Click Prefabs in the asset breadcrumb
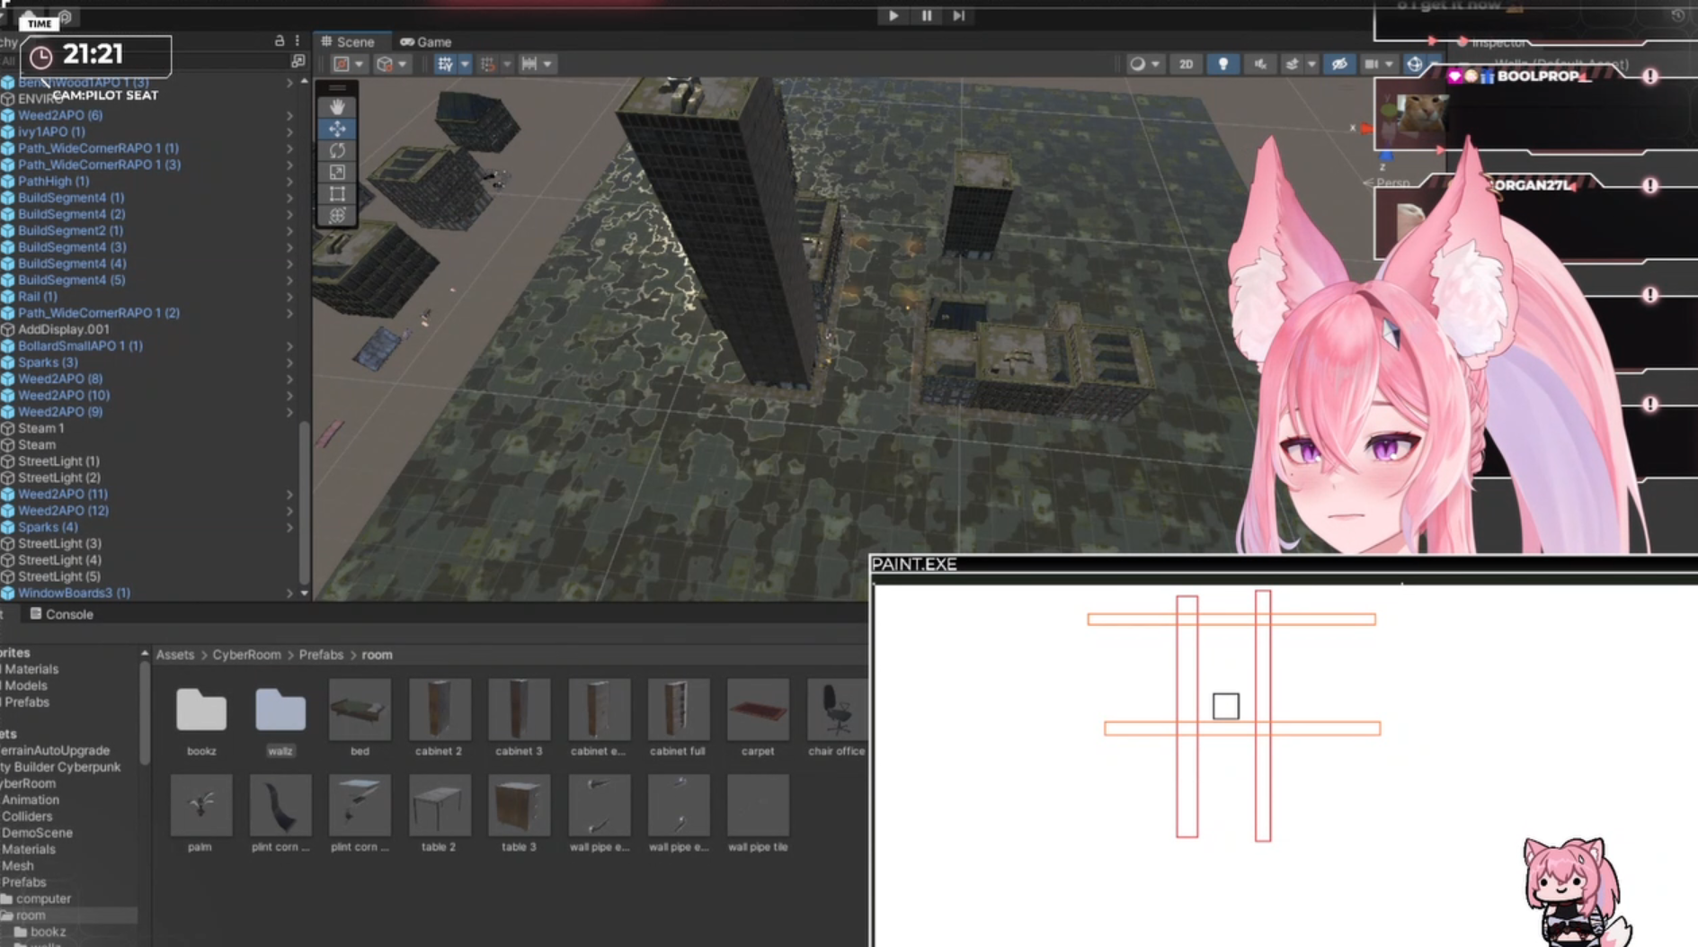Viewport: 1698px width, 947px height. 321,655
